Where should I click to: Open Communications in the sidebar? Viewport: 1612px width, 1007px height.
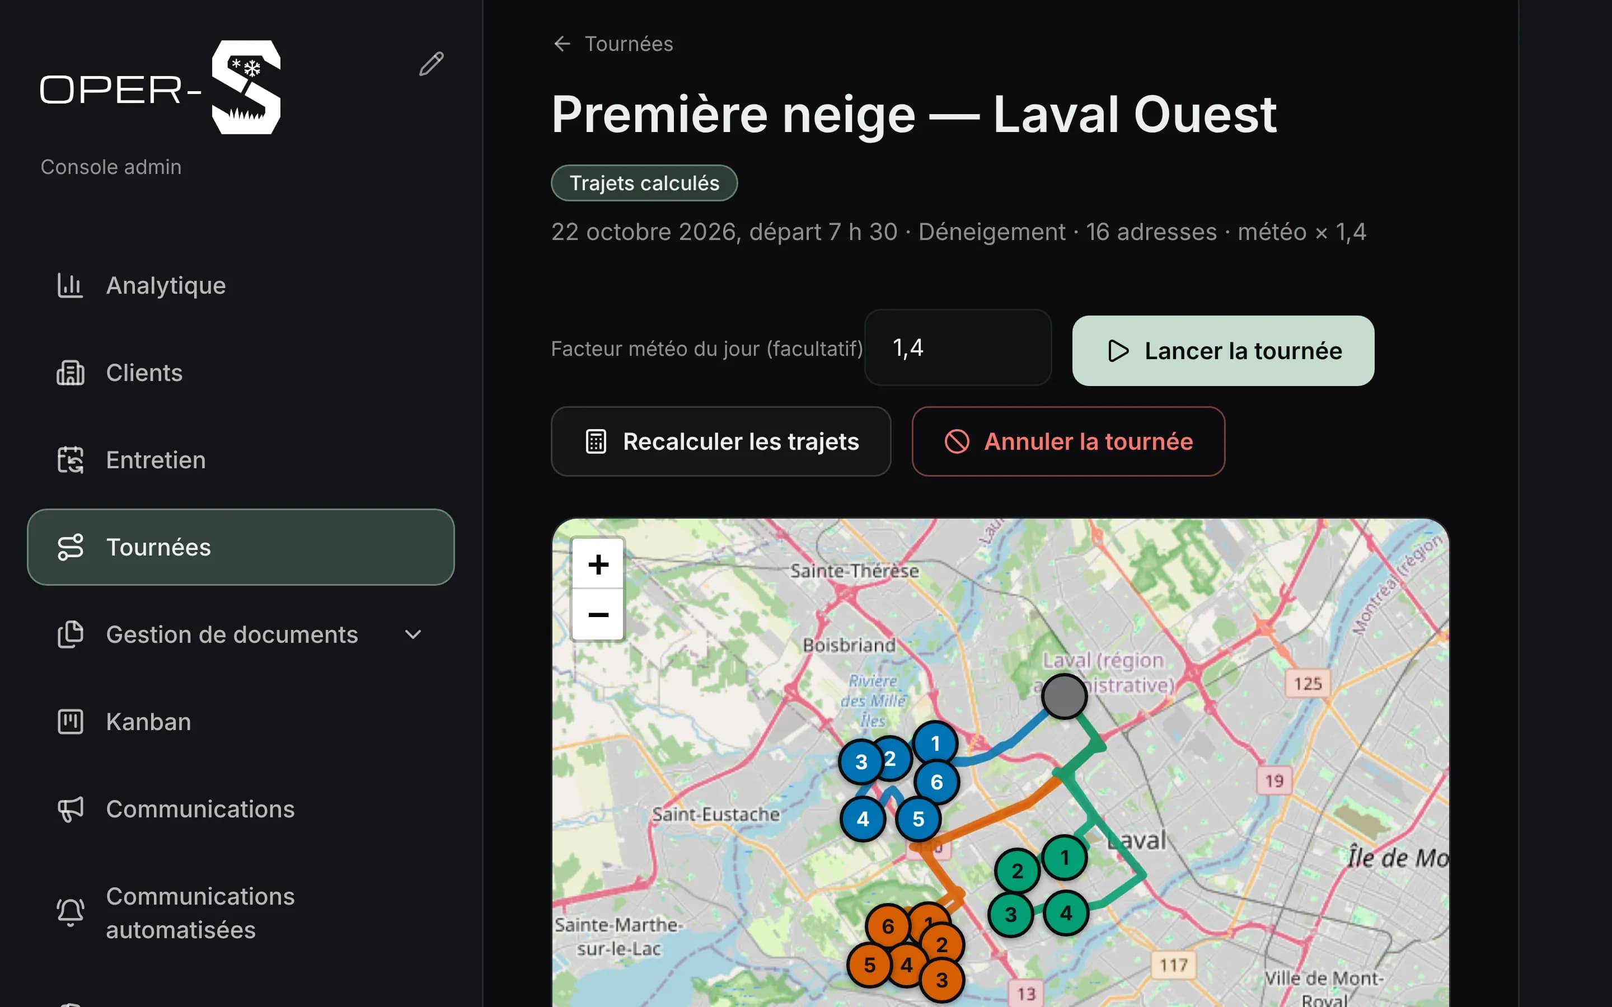pyautogui.click(x=241, y=809)
